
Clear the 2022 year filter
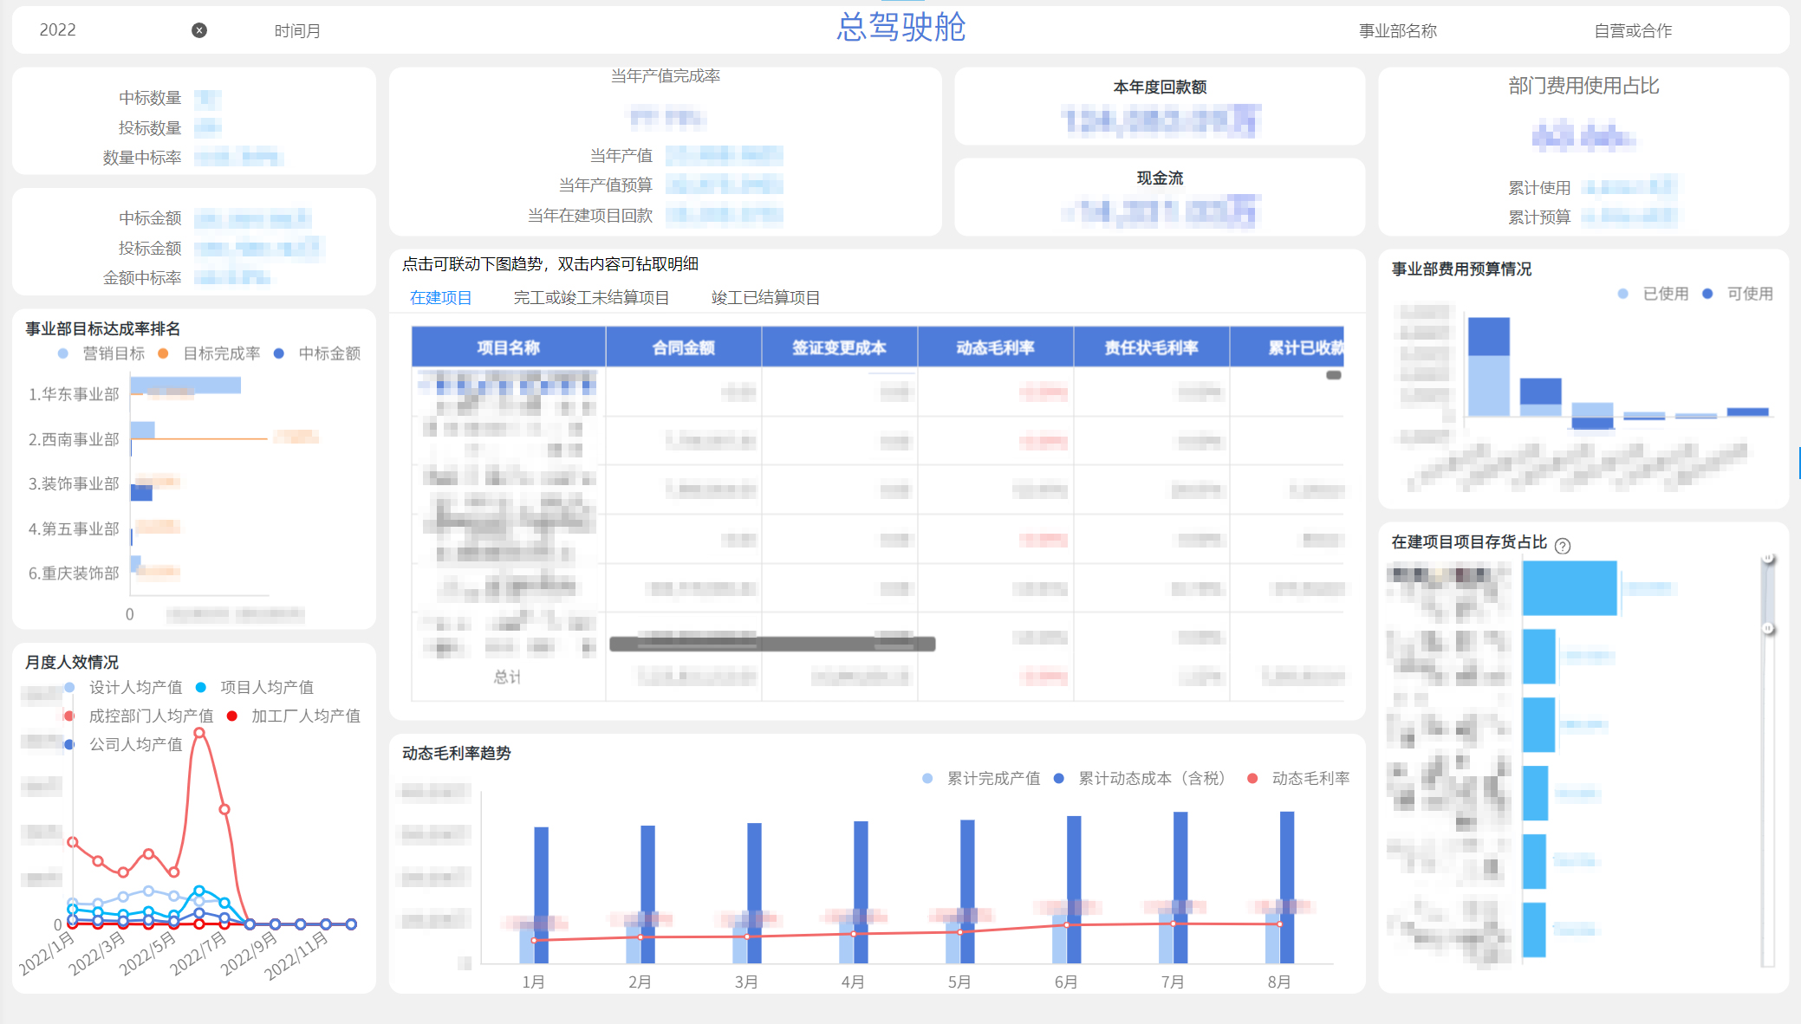(200, 30)
